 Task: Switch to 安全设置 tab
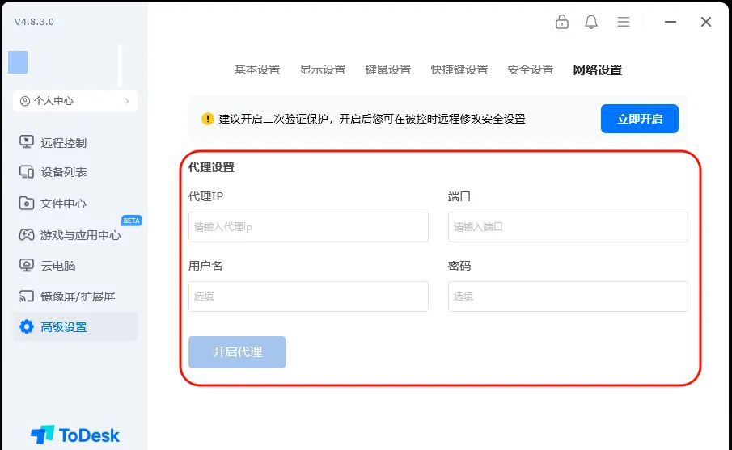pyautogui.click(x=531, y=70)
